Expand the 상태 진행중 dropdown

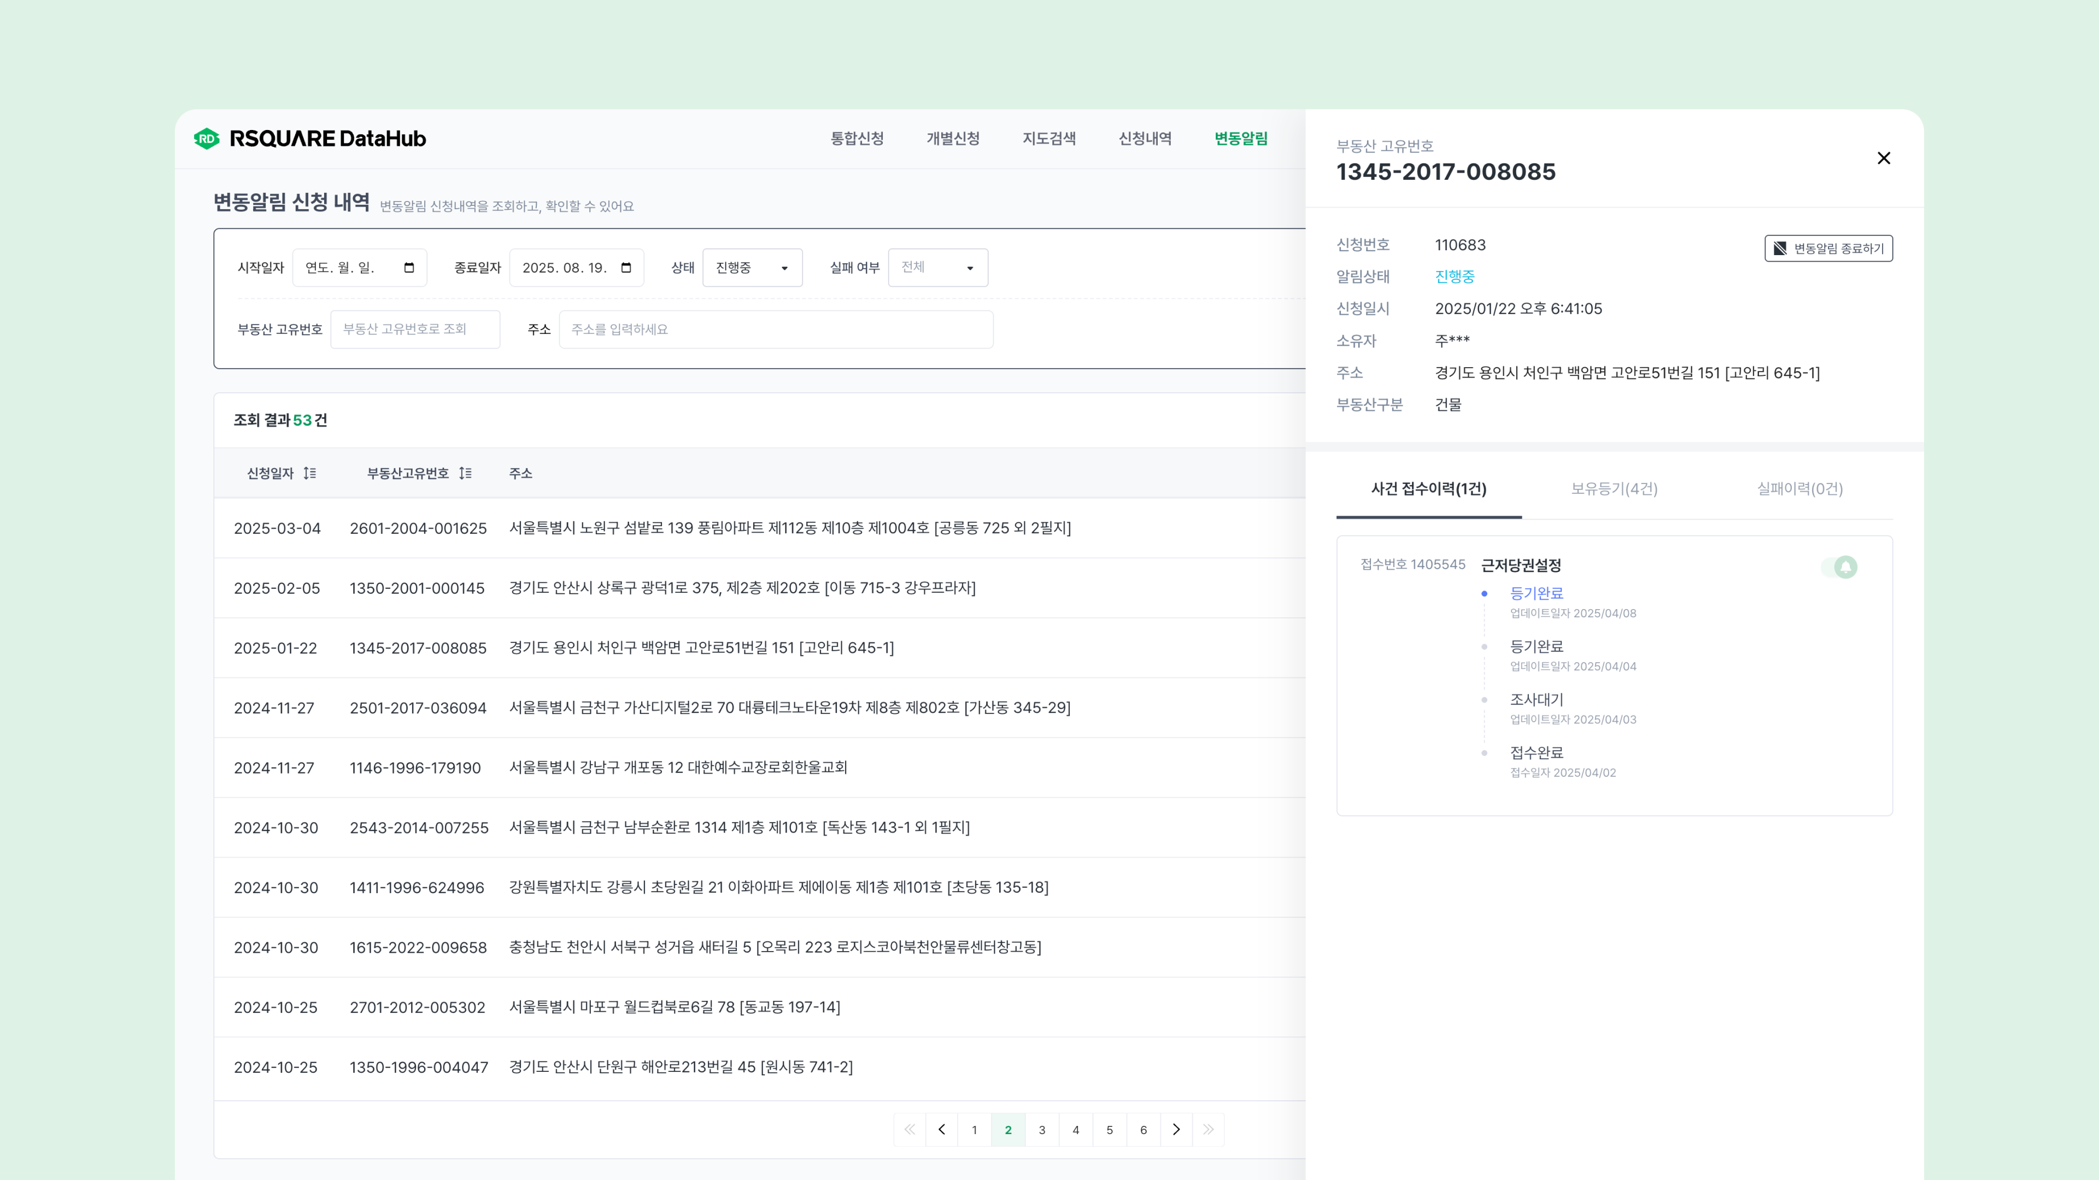click(x=752, y=268)
